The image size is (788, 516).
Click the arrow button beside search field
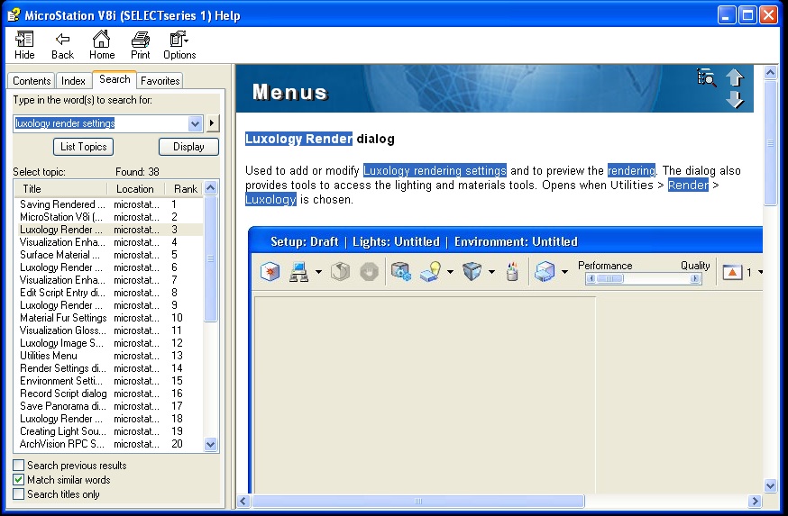point(212,123)
